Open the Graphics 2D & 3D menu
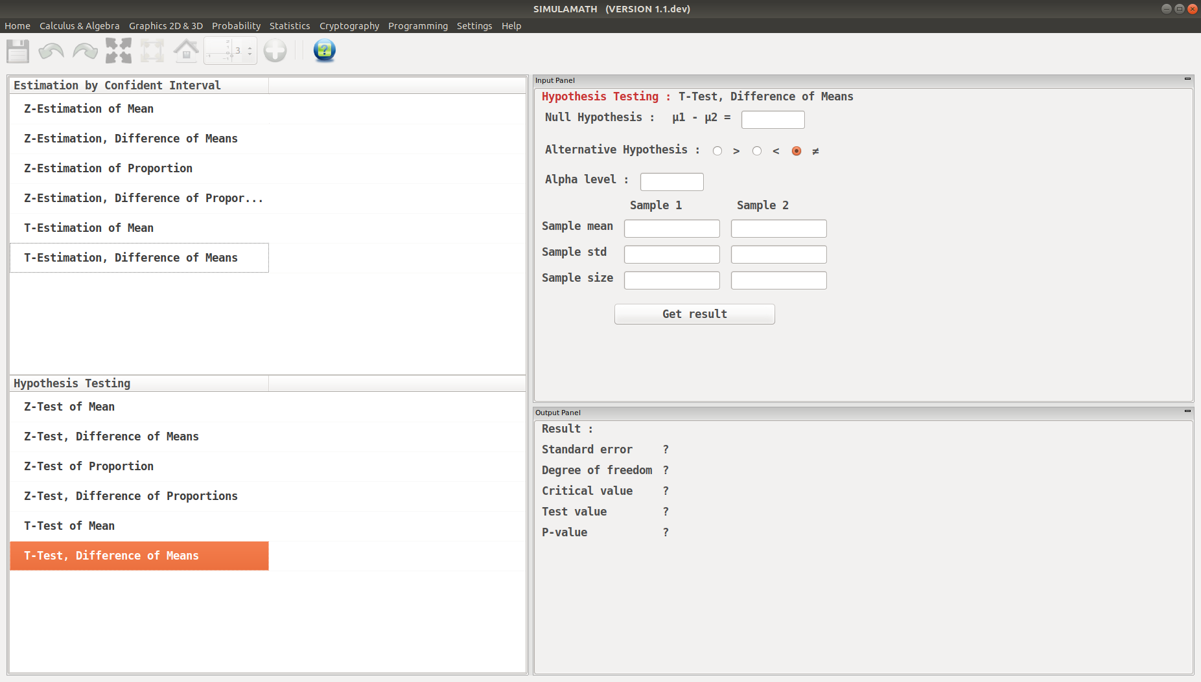Screen dimensions: 1201x682 166,26
